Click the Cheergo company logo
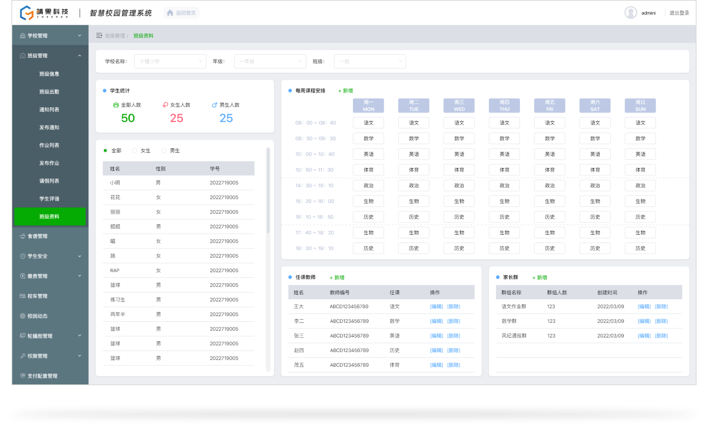708x428 pixels. click(44, 13)
